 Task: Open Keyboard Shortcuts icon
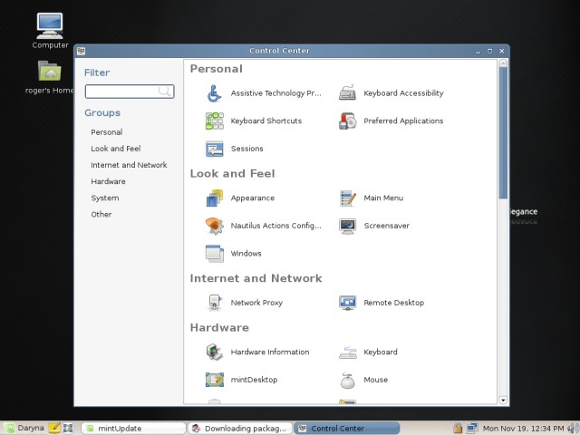point(214,121)
